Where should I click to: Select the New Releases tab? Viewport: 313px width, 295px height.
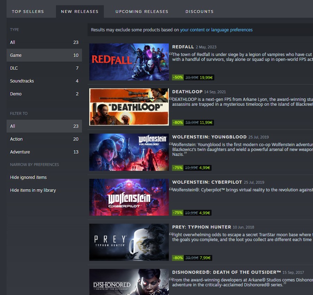80,11
